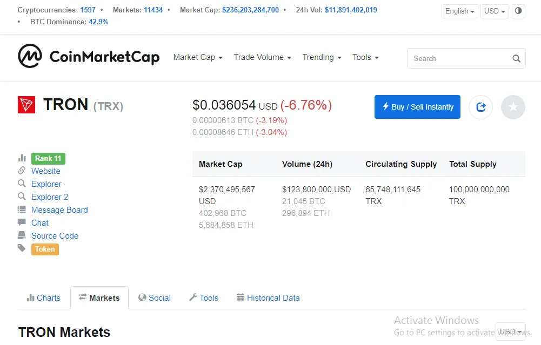Click the Rank 11 badge
Viewport: 541px width, 345px height.
point(48,159)
